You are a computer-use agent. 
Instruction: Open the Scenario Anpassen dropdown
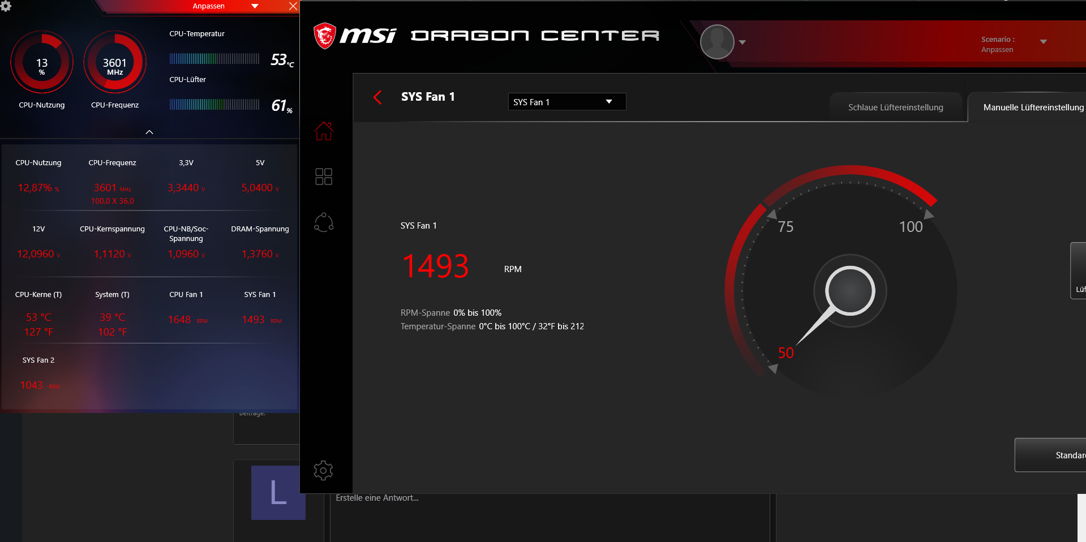pyautogui.click(x=1044, y=41)
